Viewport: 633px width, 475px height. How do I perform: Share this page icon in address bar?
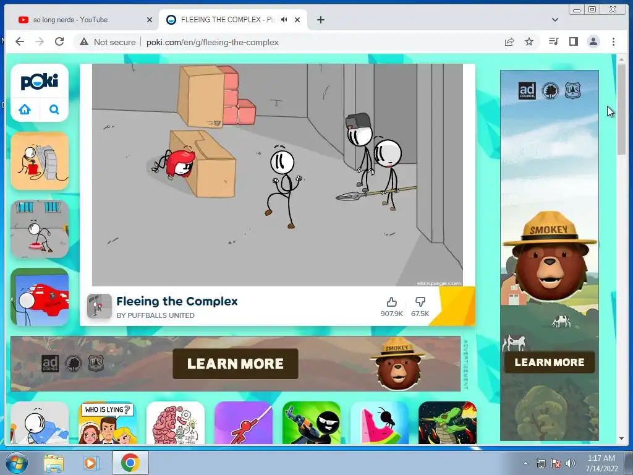click(509, 41)
